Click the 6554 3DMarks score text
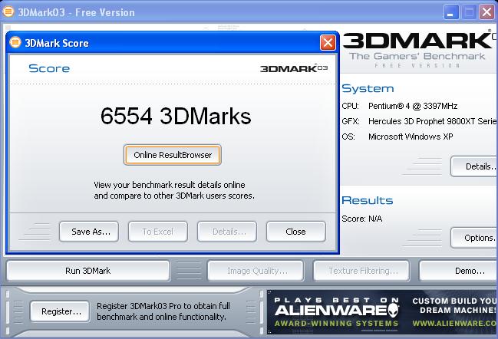The width and height of the screenshot is (498, 339). 176,116
